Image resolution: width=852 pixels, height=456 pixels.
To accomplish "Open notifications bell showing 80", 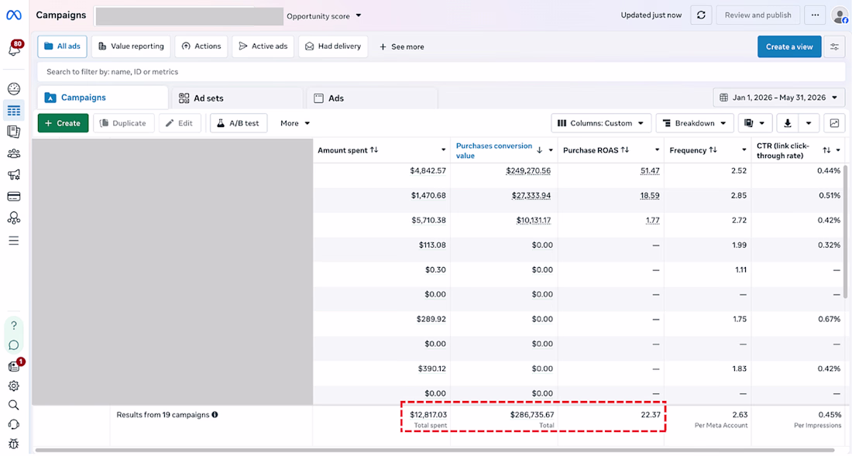I will coord(15,48).
